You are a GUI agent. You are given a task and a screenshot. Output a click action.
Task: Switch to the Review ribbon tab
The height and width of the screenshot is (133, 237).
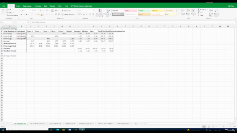point(53,6)
